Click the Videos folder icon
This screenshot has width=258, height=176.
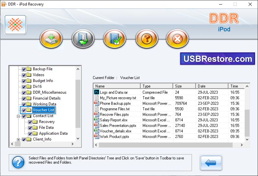(x=29, y=75)
